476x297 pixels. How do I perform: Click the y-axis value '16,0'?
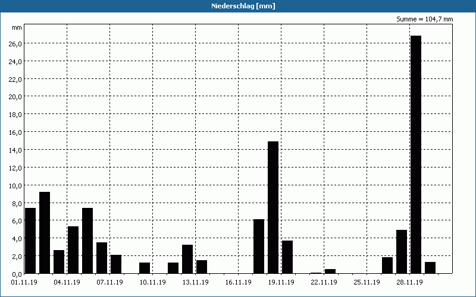15,132
